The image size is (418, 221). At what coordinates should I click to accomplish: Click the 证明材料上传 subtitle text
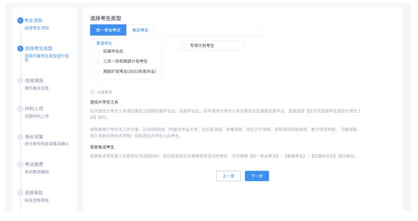37,116
